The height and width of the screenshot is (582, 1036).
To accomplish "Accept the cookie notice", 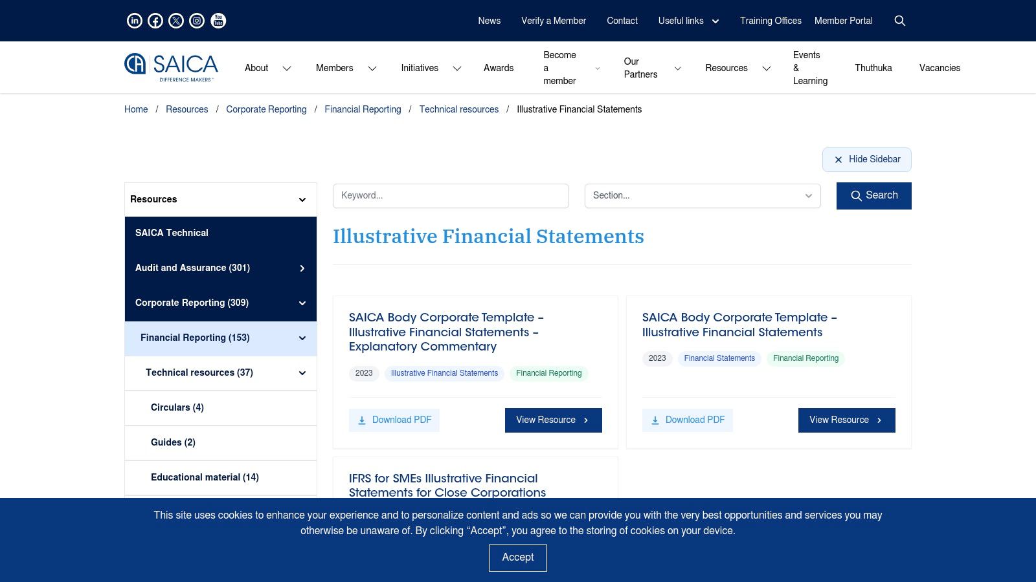I will (517, 557).
